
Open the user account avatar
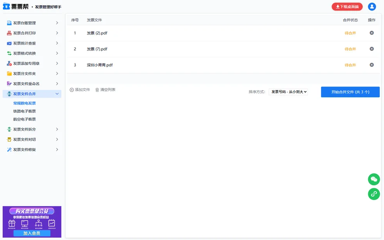pos(372,7)
